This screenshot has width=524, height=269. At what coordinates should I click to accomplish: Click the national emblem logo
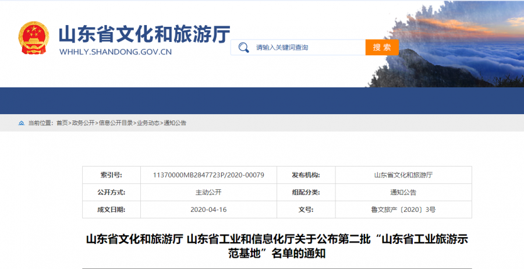(x=34, y=37)
